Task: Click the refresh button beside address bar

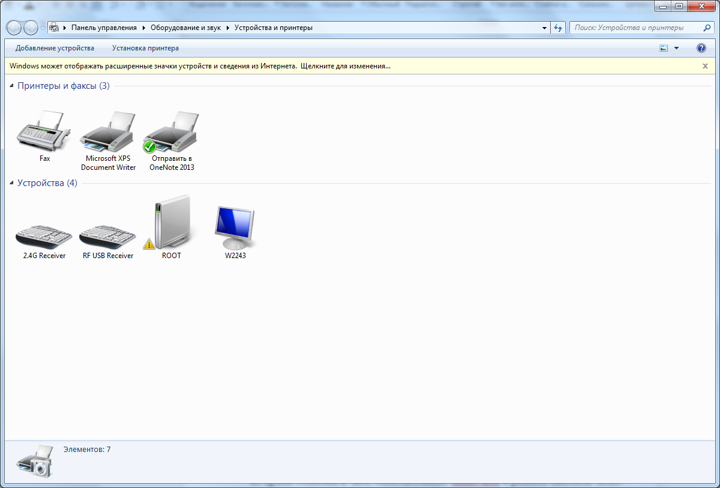Action: pos(559,28)
